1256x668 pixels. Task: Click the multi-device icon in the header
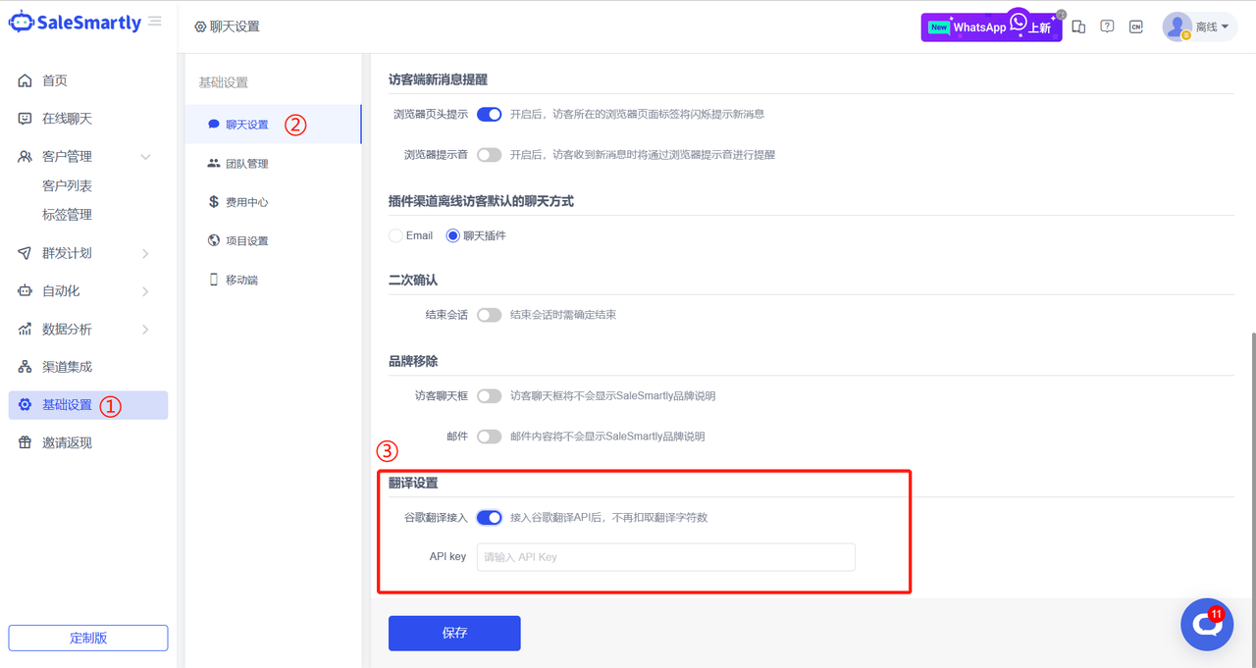[1078, 26]
